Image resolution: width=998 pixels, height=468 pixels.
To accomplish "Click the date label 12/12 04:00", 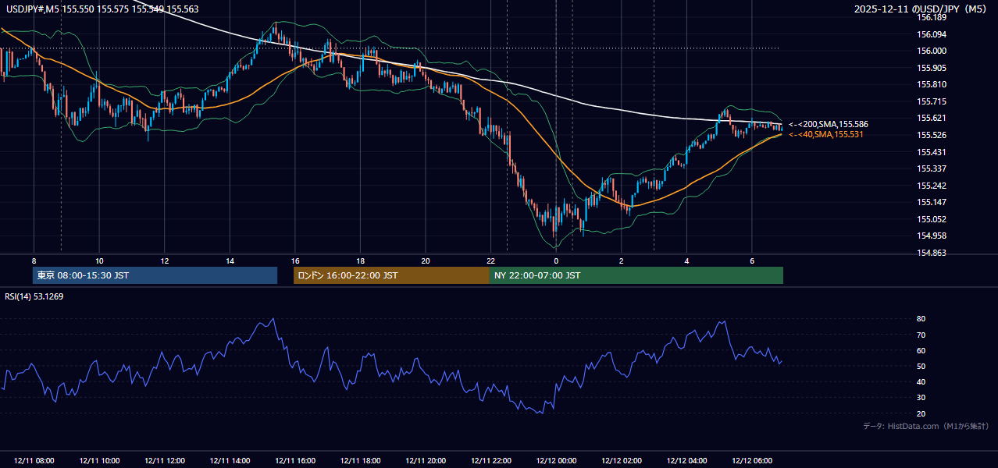I will [x=687, y=461].
